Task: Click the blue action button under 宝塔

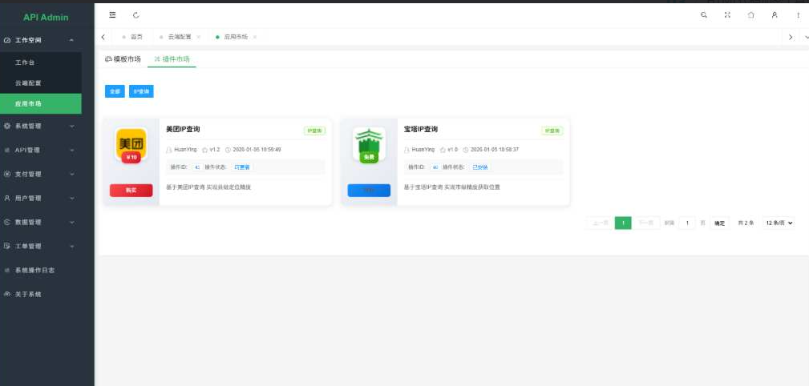Action: (x=369, y=190)
